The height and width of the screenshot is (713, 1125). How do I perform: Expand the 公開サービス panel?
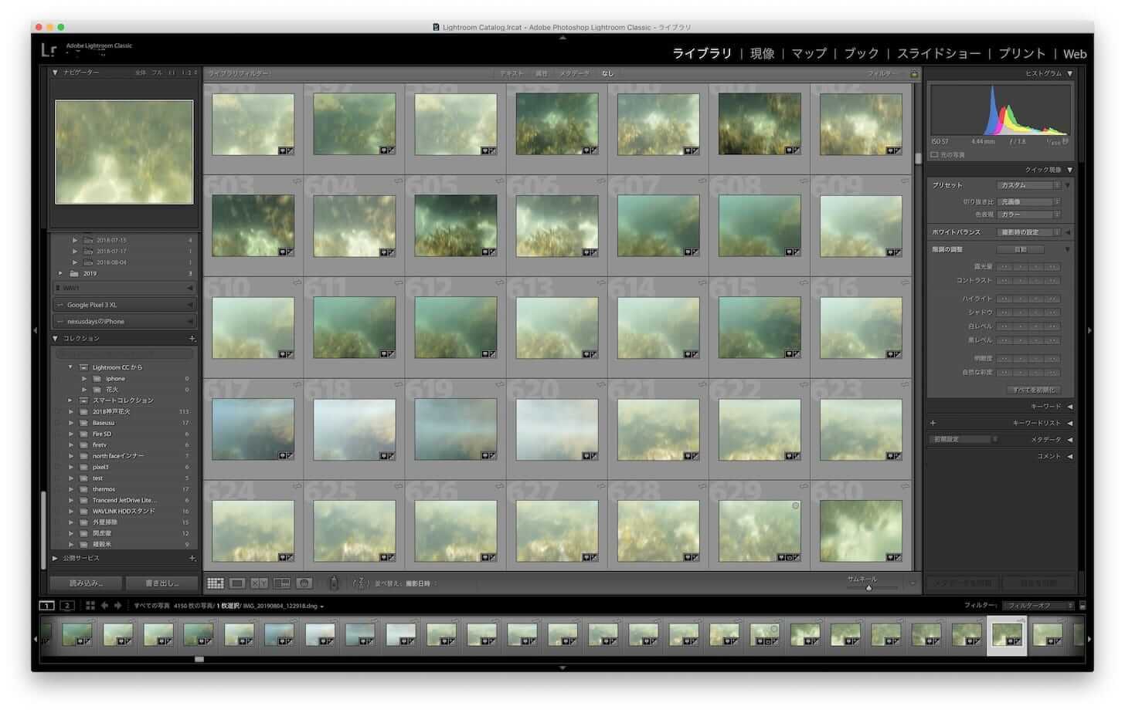(x=56, y=558)
